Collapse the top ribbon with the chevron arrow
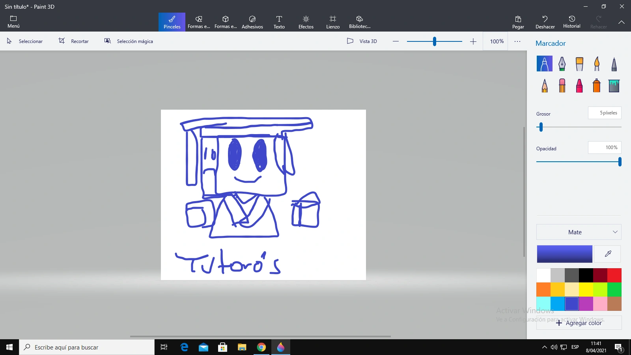 [x=622, y=22]
